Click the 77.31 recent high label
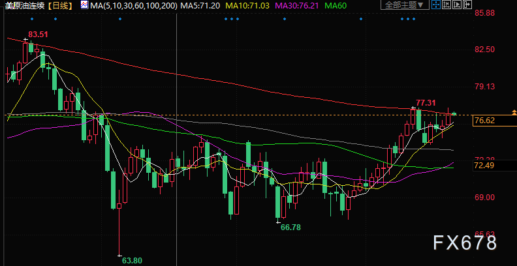The width and height of the screenshot is (517, 266). (x=426, y=102)
